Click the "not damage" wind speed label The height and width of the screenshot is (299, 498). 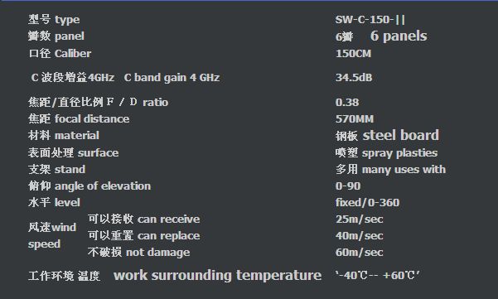click(157, 253)
